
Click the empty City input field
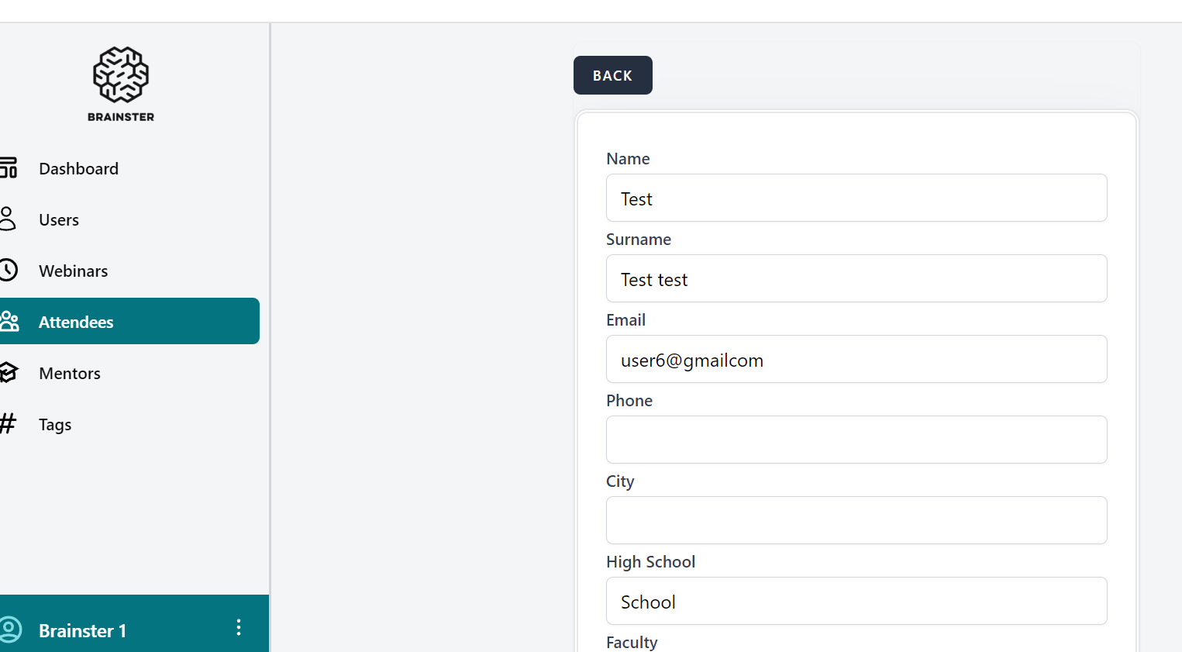(x=856, y=521)
